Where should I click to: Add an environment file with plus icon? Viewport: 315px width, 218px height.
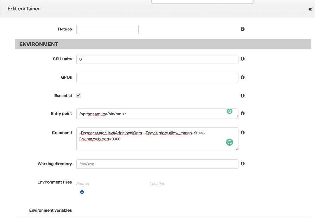click(x=82, y=192)
